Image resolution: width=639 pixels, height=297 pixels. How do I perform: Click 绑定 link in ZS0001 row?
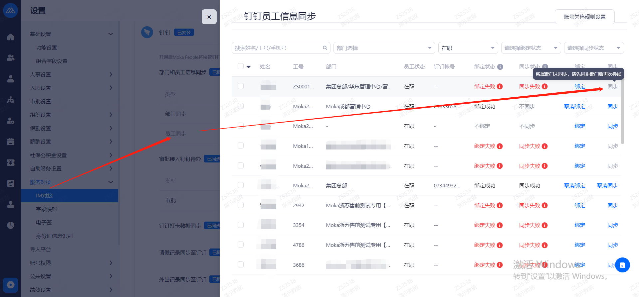(x=579, y=86)
